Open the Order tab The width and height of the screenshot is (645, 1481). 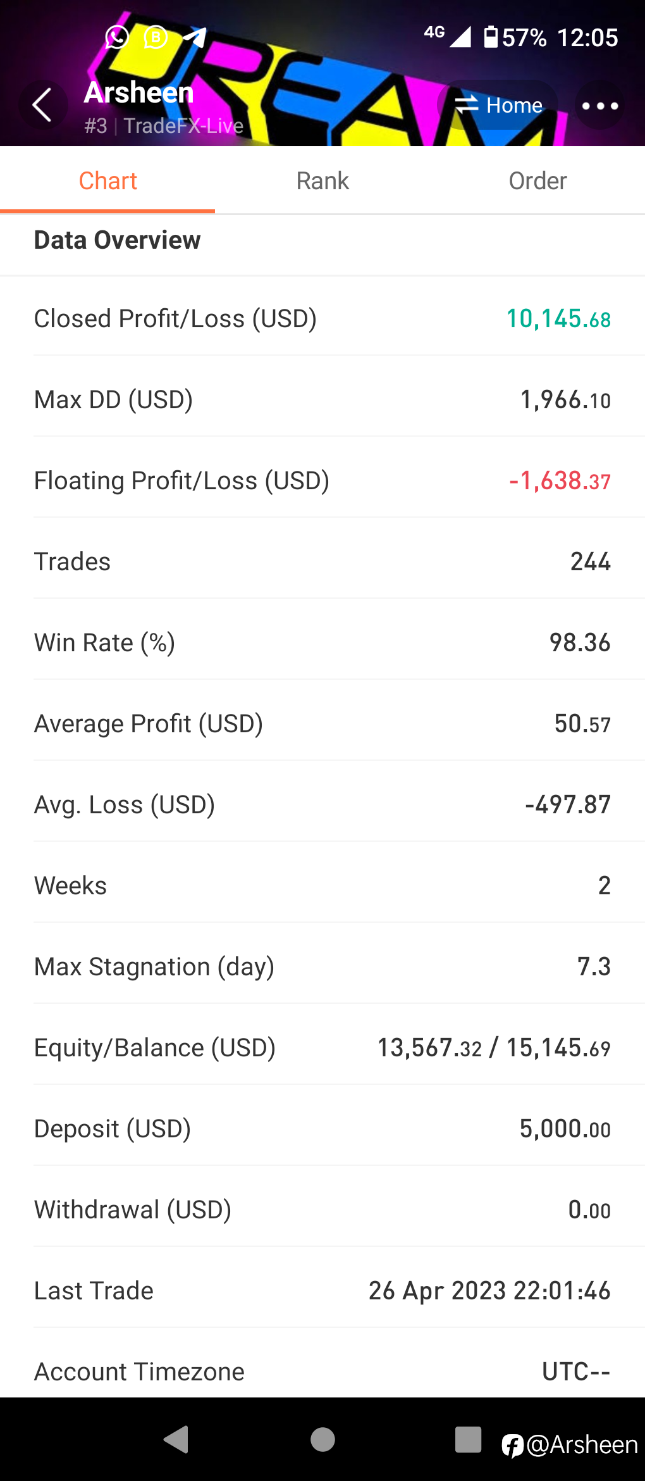537,181
